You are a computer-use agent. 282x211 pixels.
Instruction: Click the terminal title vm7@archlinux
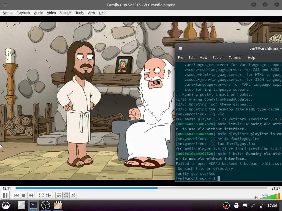coord(265,49)
